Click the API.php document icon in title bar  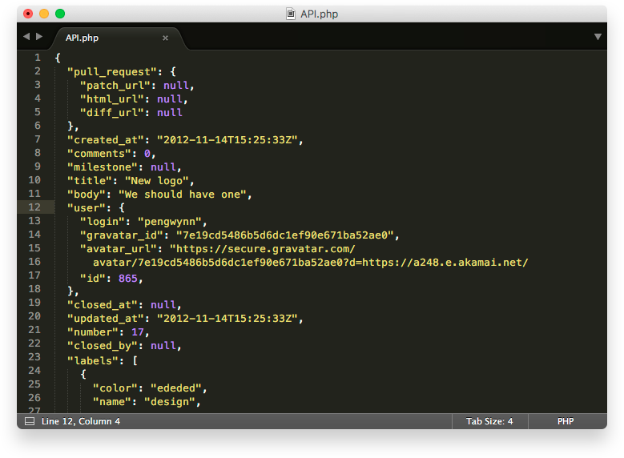click(291, 14)
